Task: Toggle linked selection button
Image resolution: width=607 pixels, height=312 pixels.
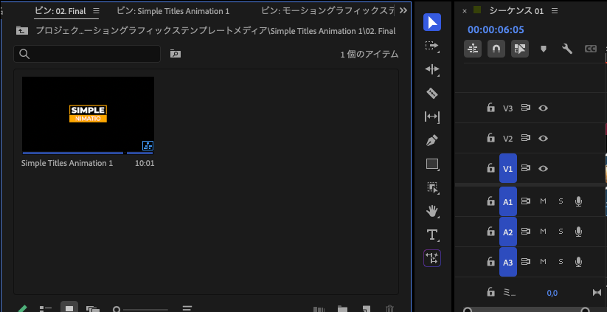Action: click(x=520, y=49)
